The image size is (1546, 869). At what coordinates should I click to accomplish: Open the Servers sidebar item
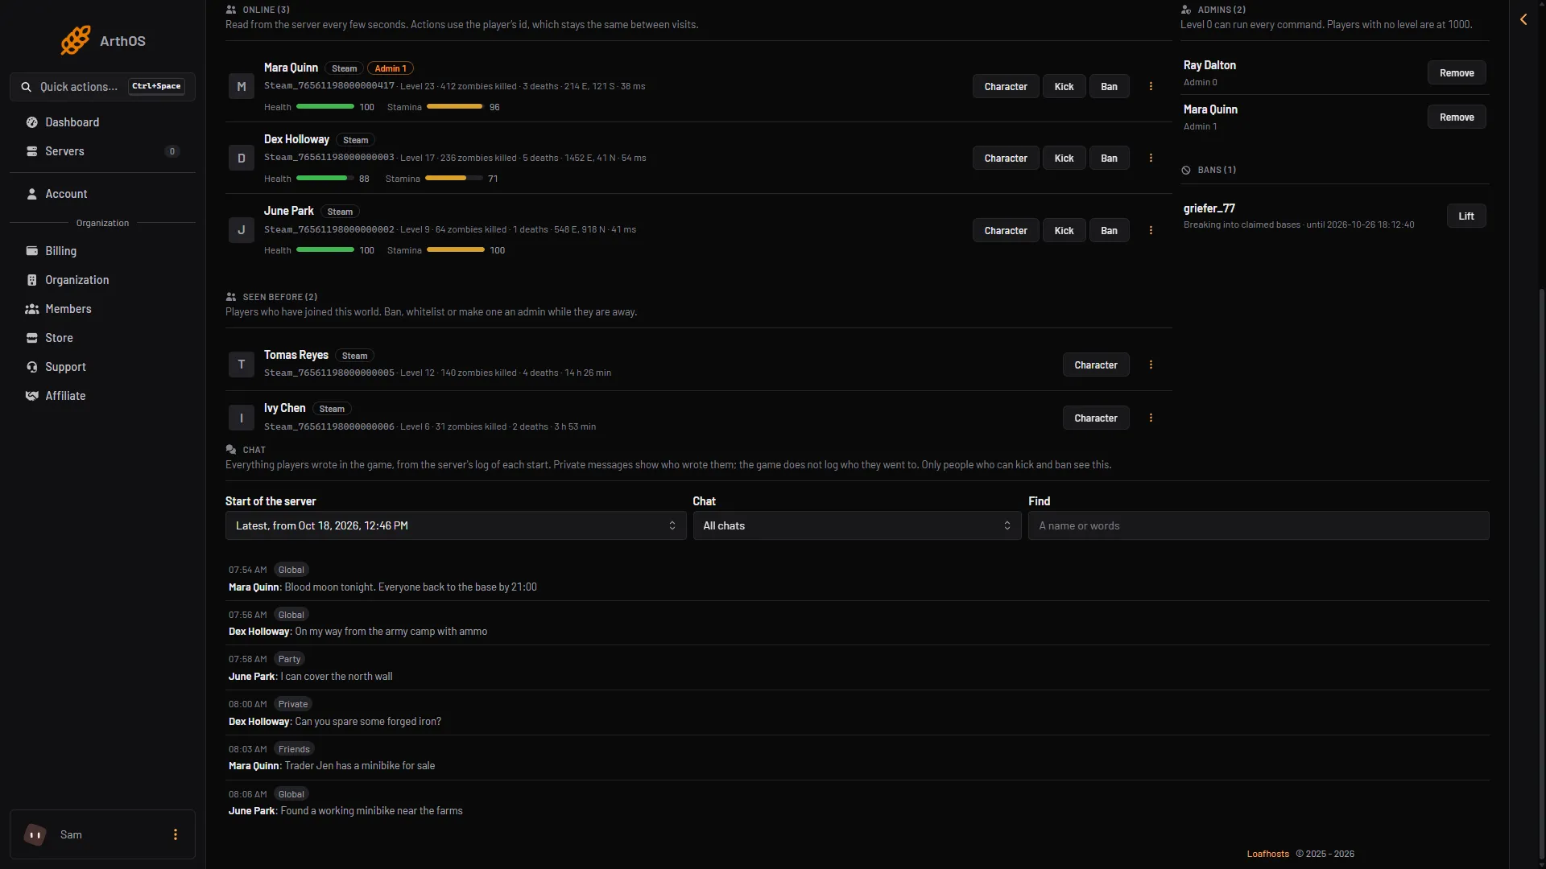point(102,151)
